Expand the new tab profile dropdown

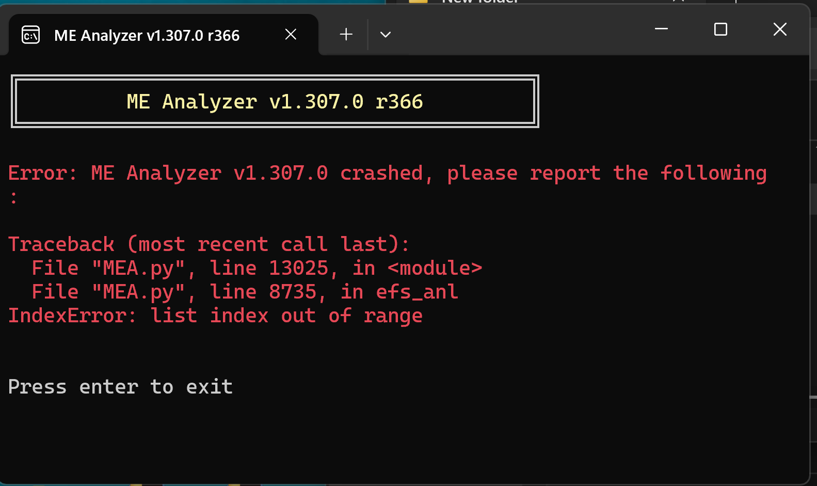pyautogui.click(x=385, y=35)
